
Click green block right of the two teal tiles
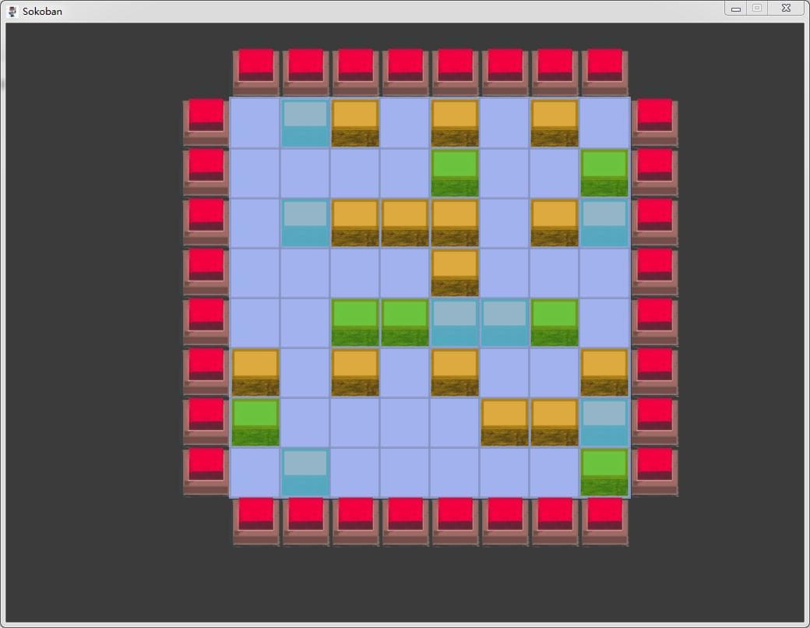(555, 323)
